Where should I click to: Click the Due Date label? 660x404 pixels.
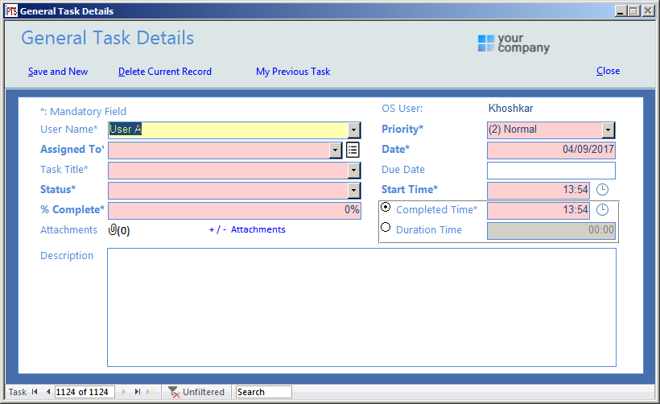tap(403, 170)
